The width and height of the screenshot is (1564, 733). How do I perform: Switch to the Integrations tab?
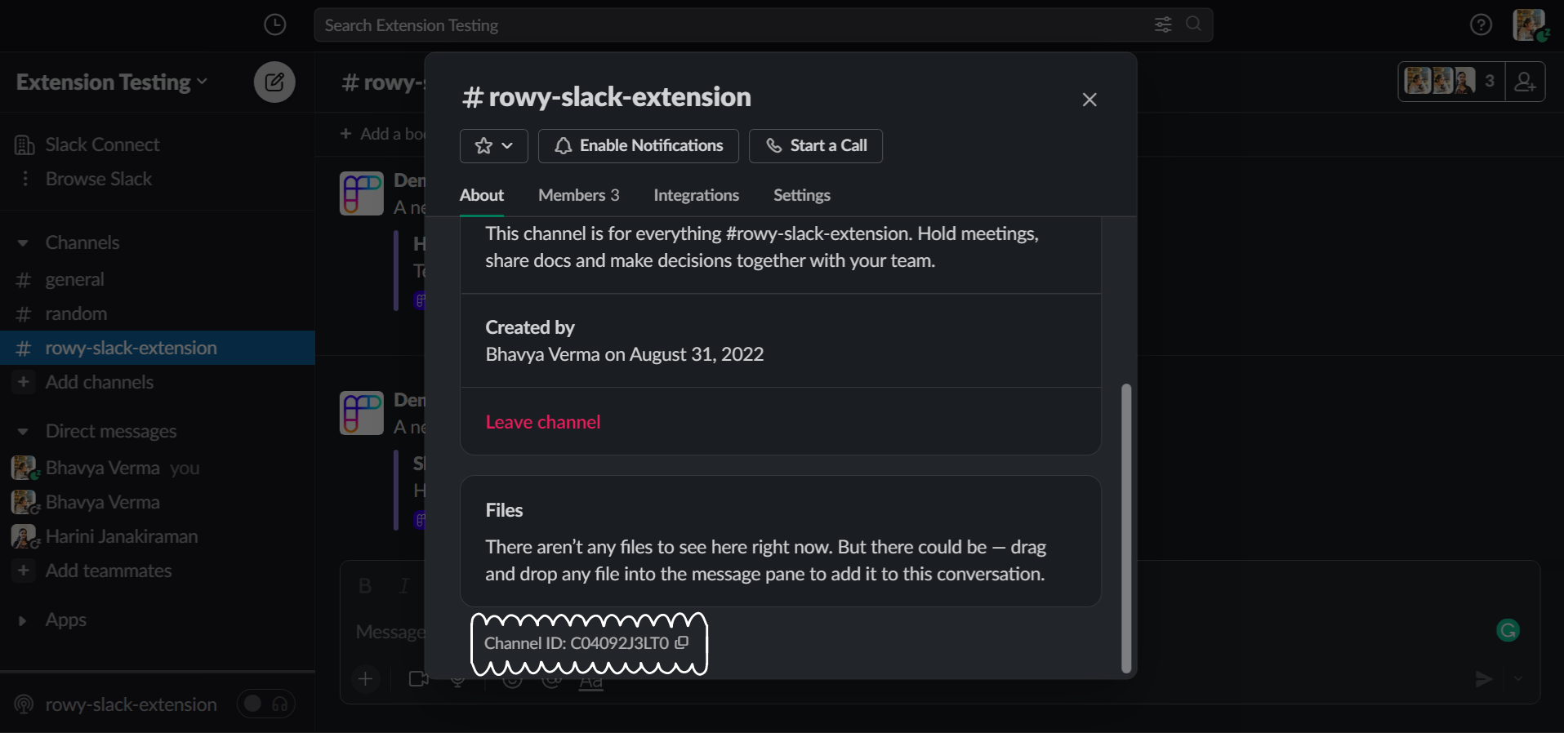click(696, 195)
